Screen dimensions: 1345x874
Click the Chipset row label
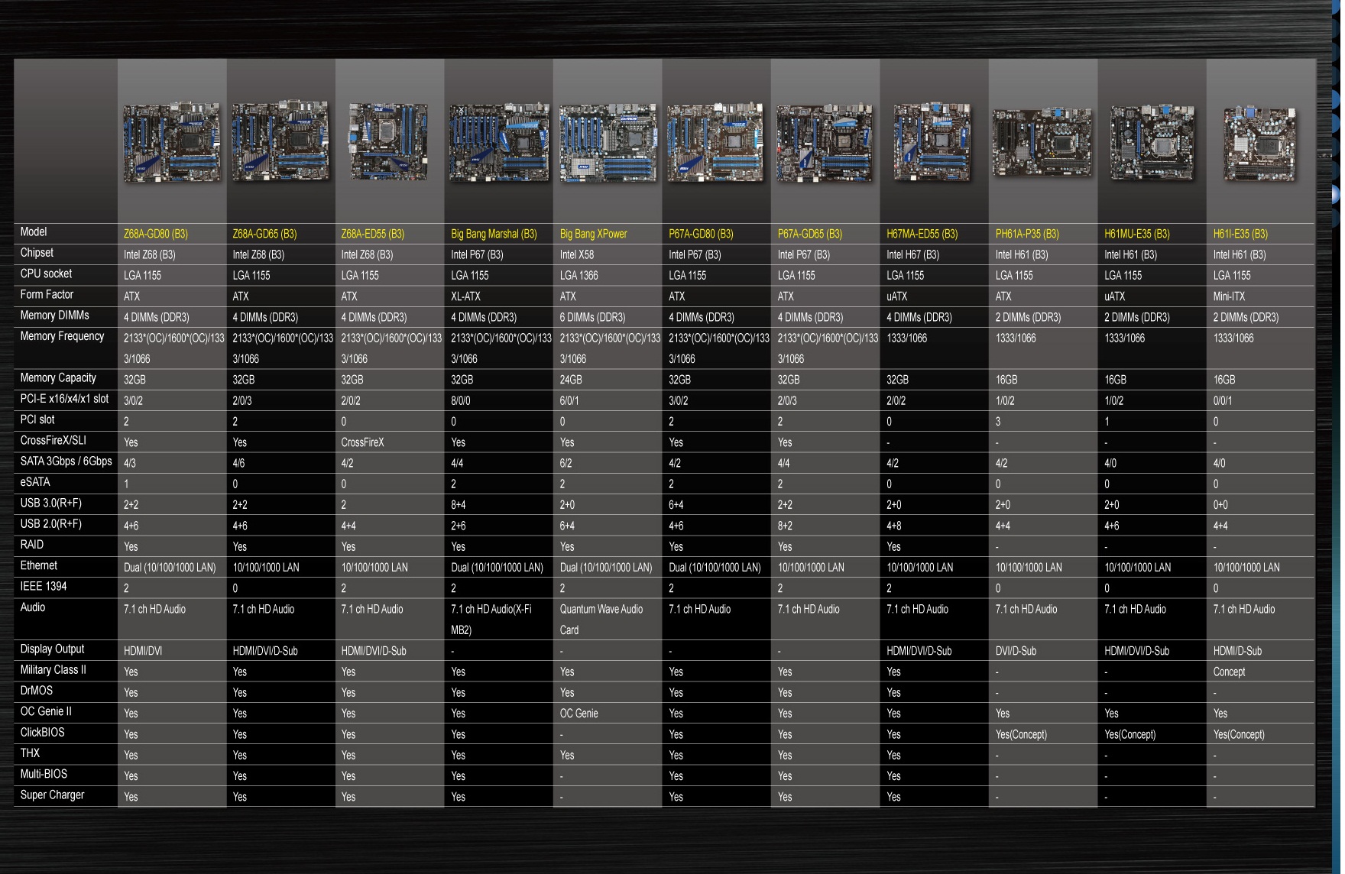point(37,252)
